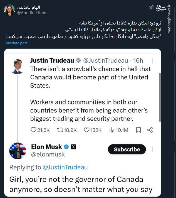Click Translate post link
This screenshot has width=176, height=198.
(x=16, y=43)
